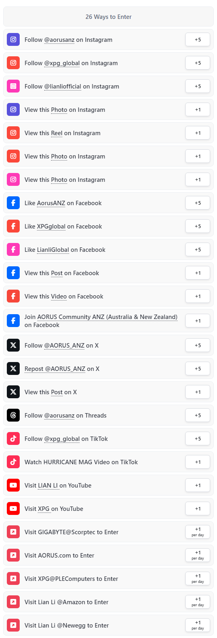Click Instagram icon beside Follow @aorusanz

coord(13,39)
